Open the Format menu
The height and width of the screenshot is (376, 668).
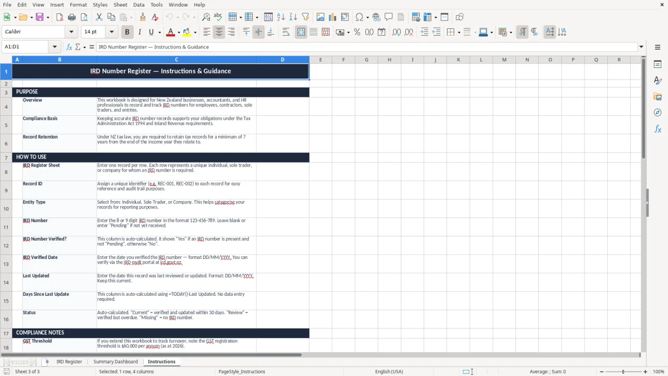pyautogui.click(x=78, y=4)
